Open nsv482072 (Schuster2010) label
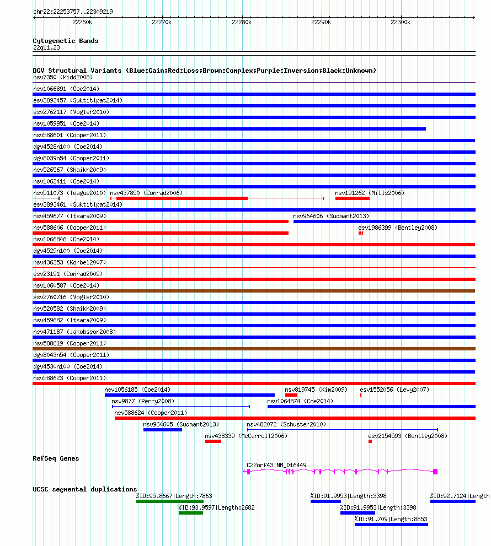Viewport: 491px width, 546px height. tap(286, 424)
